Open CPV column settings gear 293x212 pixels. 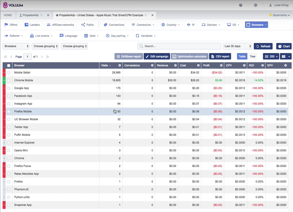[244, 65]
